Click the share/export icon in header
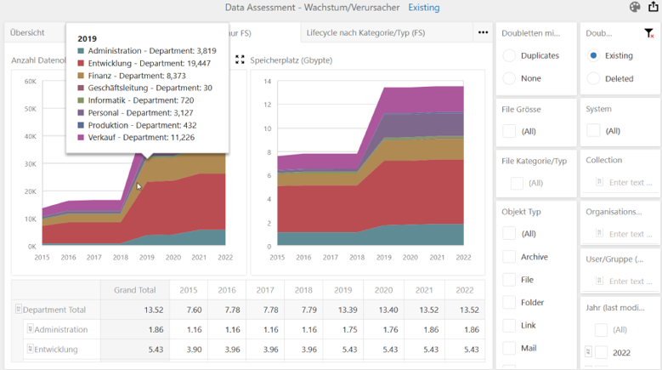 653,8
